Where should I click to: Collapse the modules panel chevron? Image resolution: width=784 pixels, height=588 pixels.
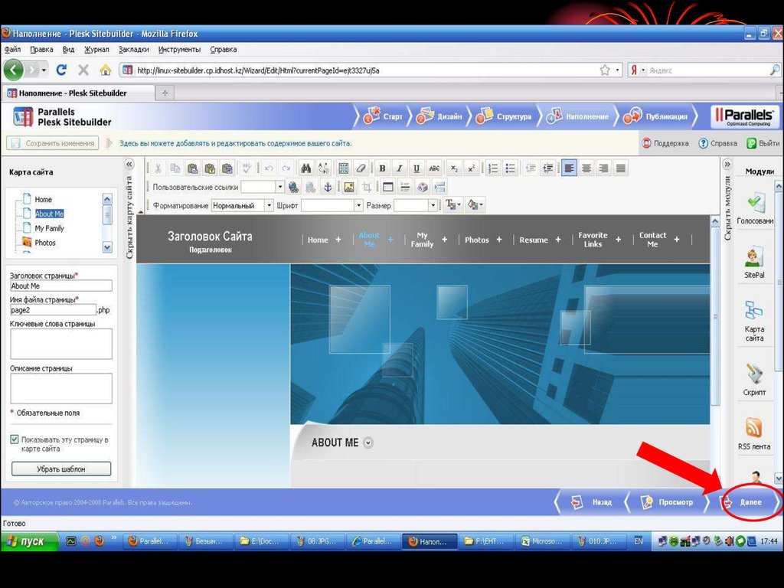pyautogui.click(x=727, y=164)
